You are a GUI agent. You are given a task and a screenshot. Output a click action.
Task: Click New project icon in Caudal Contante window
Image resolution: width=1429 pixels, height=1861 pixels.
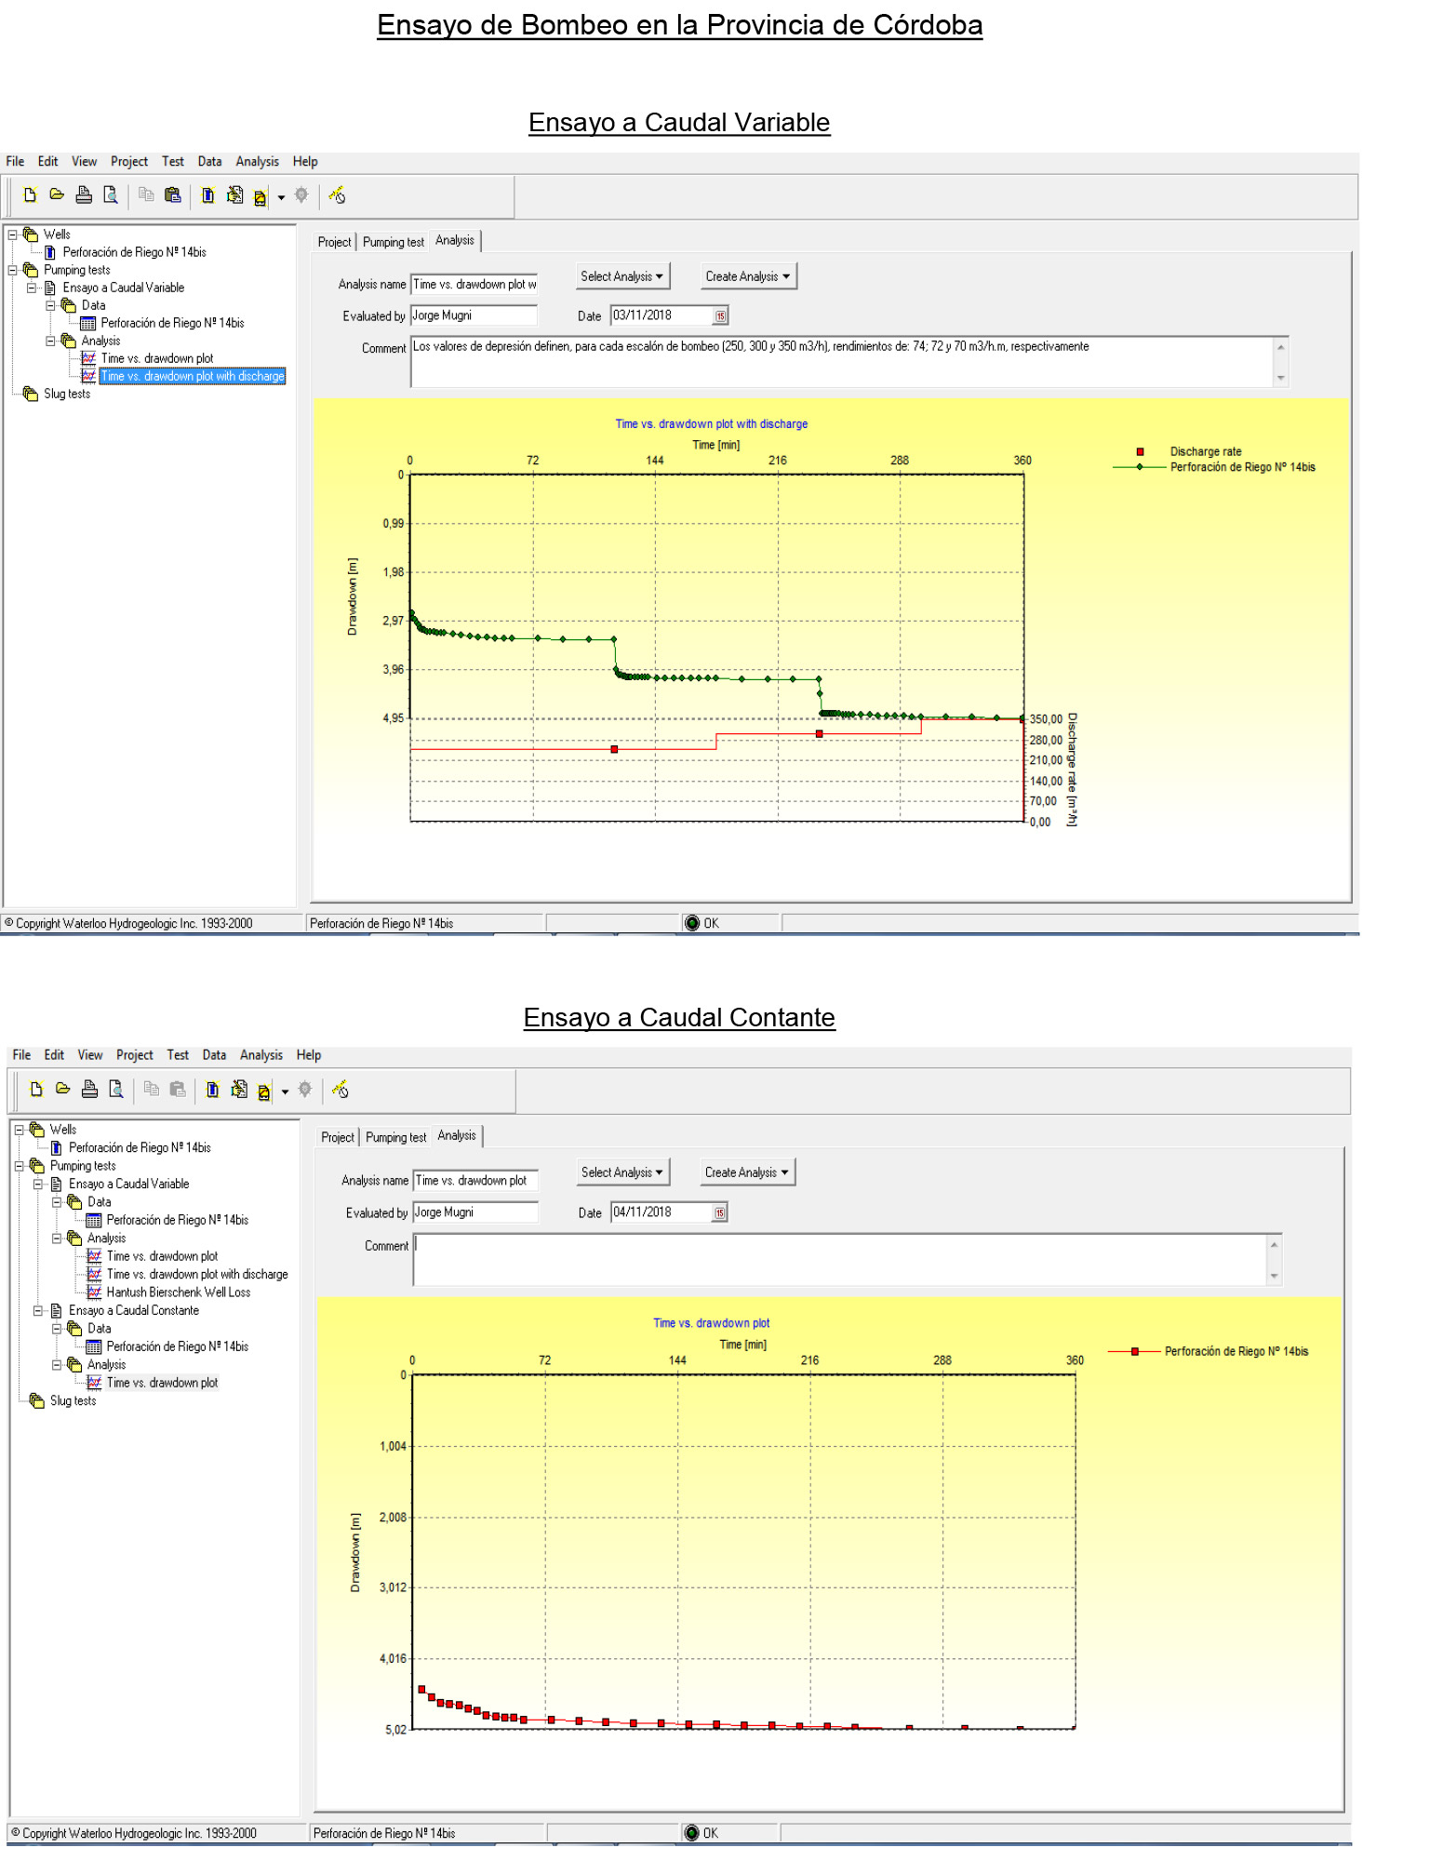pyautogui.click(x=36, y=1090)
